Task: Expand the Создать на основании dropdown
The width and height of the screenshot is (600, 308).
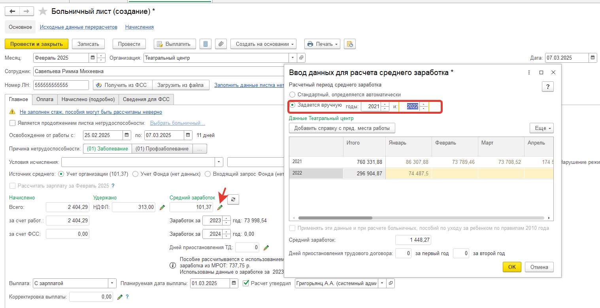Action: [x=263, y=44]
